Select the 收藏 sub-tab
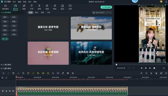This screenshot has height=96, width=168. click(42, 12)
